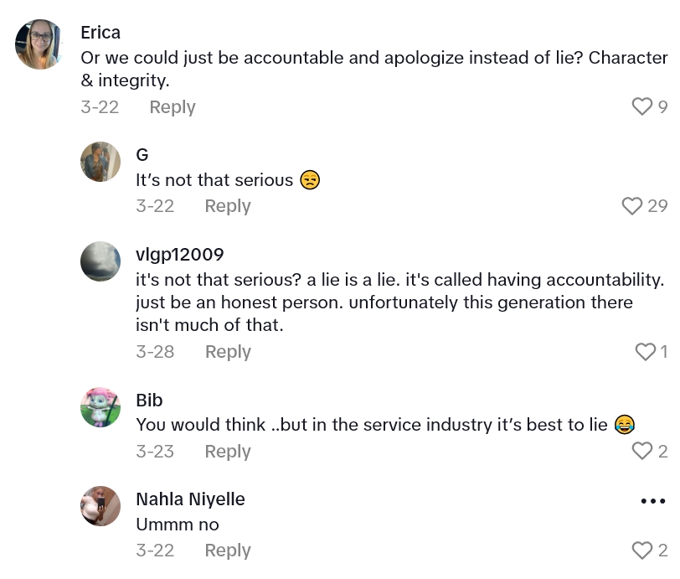Like Bib's service industry comment
680x579 pixels.
tap(641, 452)
